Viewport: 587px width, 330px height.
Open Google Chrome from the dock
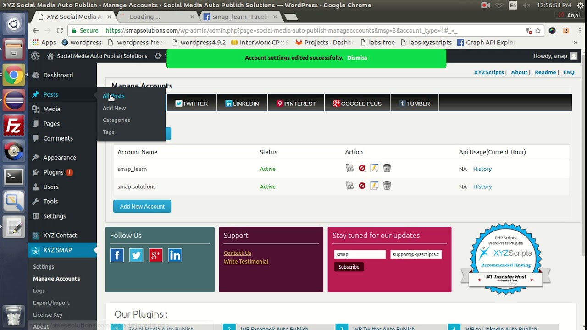click(x=14, y=75)
